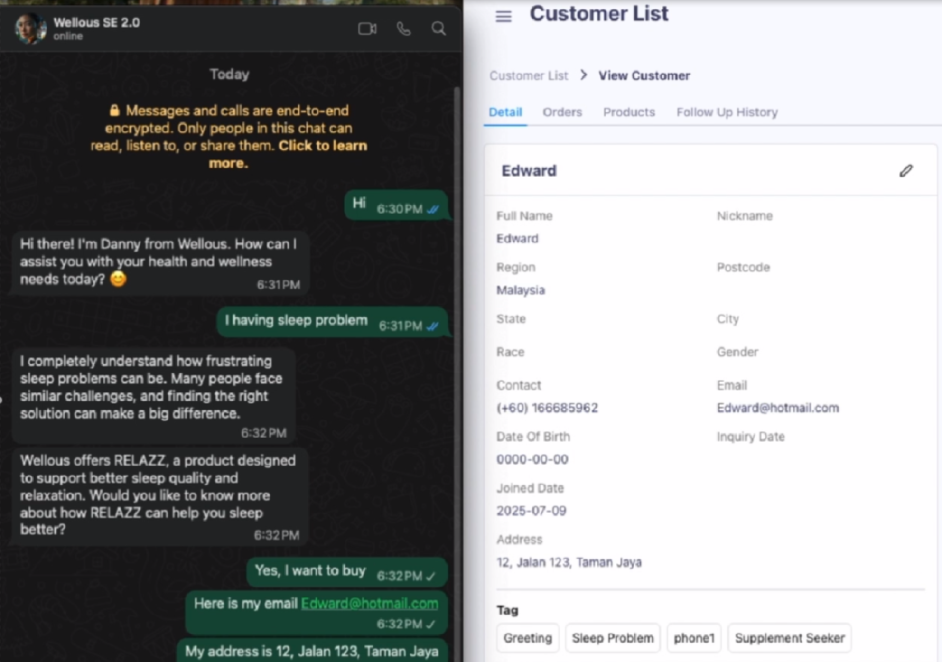This screenshot has width=942, height=662.
Task: Select the phone1 tag
Action: pos(694,638)
